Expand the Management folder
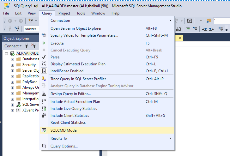Image resolution: width=230 pixels, height=156 pixels. pyautogui.click(x=12, y=93)
